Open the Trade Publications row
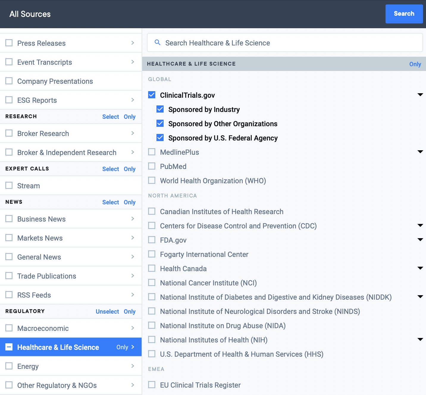426x395 pixels. [x=71, y=276]
